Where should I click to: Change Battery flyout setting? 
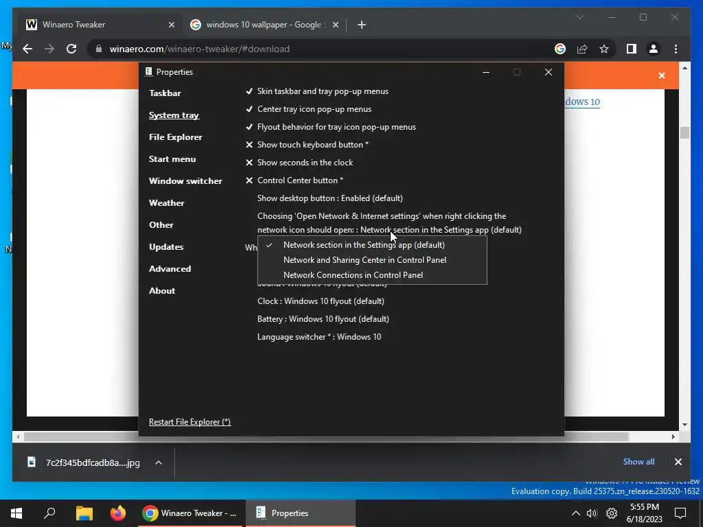coord(323,319)
